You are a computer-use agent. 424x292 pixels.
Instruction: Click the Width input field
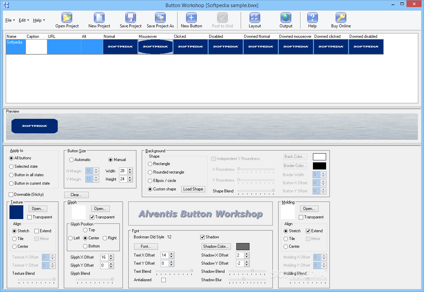[123, 171]
